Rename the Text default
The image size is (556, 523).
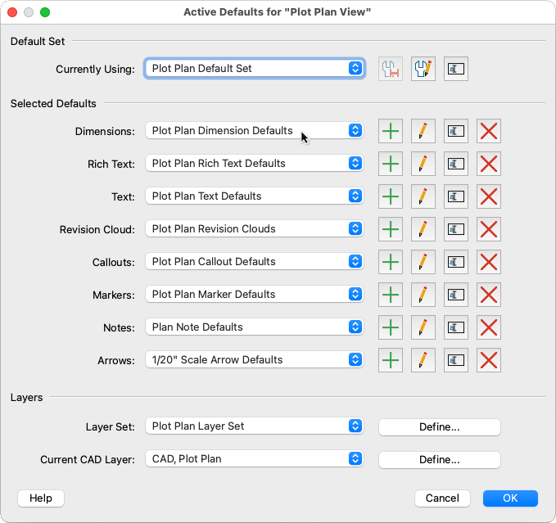click(456, 196)
